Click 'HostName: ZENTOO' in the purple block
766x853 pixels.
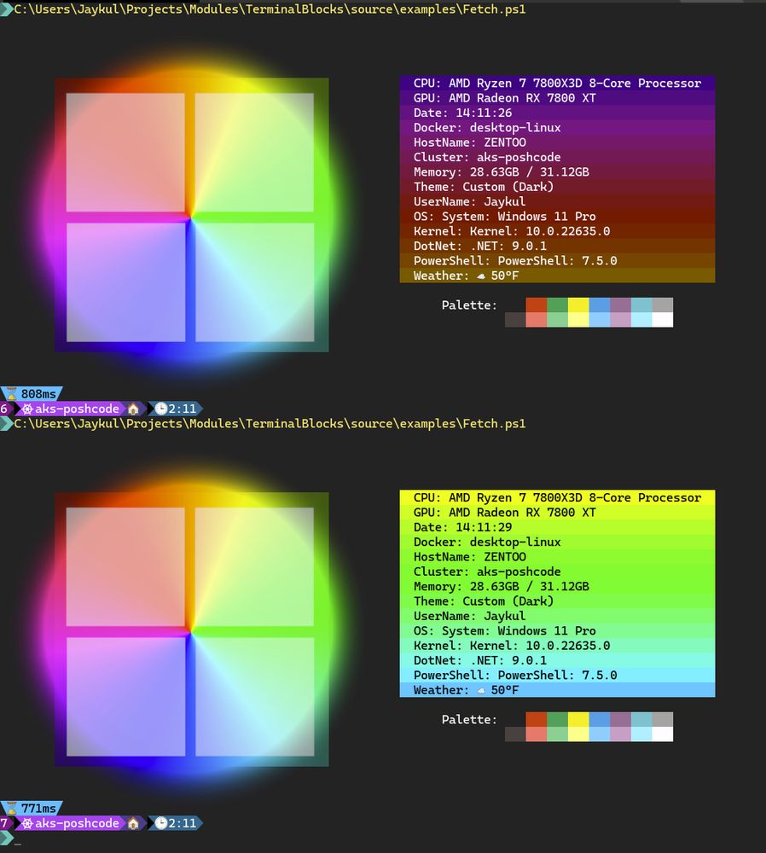469,142
